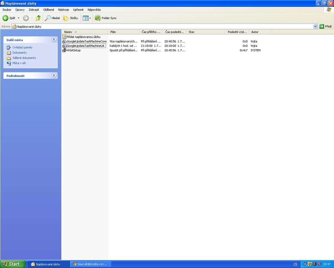This screenshot has height=268, width=334.
Task: Click the CS language indicator in taskbar
Action: point(295,264)
